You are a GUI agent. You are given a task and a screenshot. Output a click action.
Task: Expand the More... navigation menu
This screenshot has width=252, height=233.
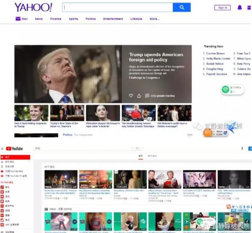pos(155,19)
